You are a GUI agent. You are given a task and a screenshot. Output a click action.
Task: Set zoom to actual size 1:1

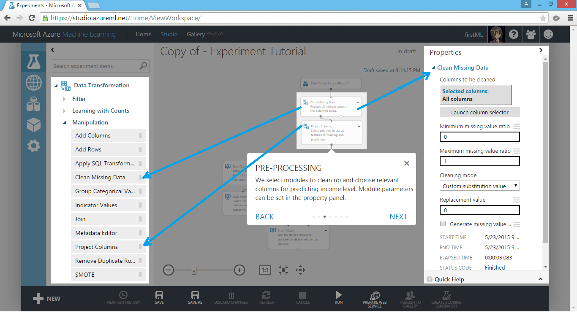[x=265, y=270]
